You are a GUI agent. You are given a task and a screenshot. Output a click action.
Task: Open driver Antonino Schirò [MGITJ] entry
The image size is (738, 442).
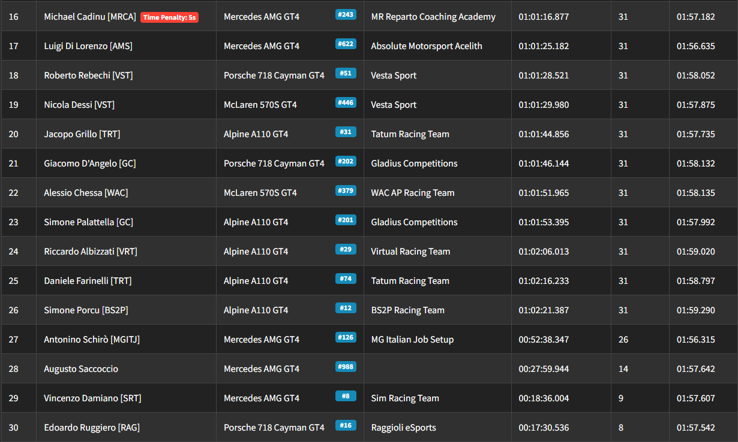point(92,340)
